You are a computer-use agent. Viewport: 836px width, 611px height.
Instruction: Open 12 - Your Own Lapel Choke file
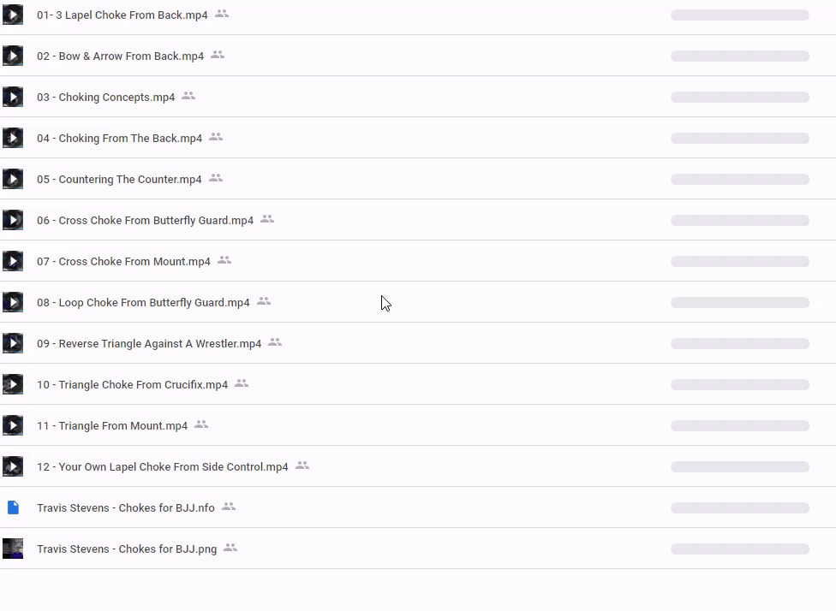tap(162, 466)
